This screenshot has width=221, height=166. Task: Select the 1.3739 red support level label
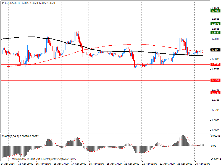(x=215, y=93)
